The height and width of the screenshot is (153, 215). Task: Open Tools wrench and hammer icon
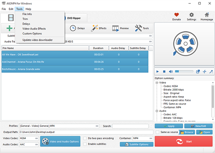(138, 28)
